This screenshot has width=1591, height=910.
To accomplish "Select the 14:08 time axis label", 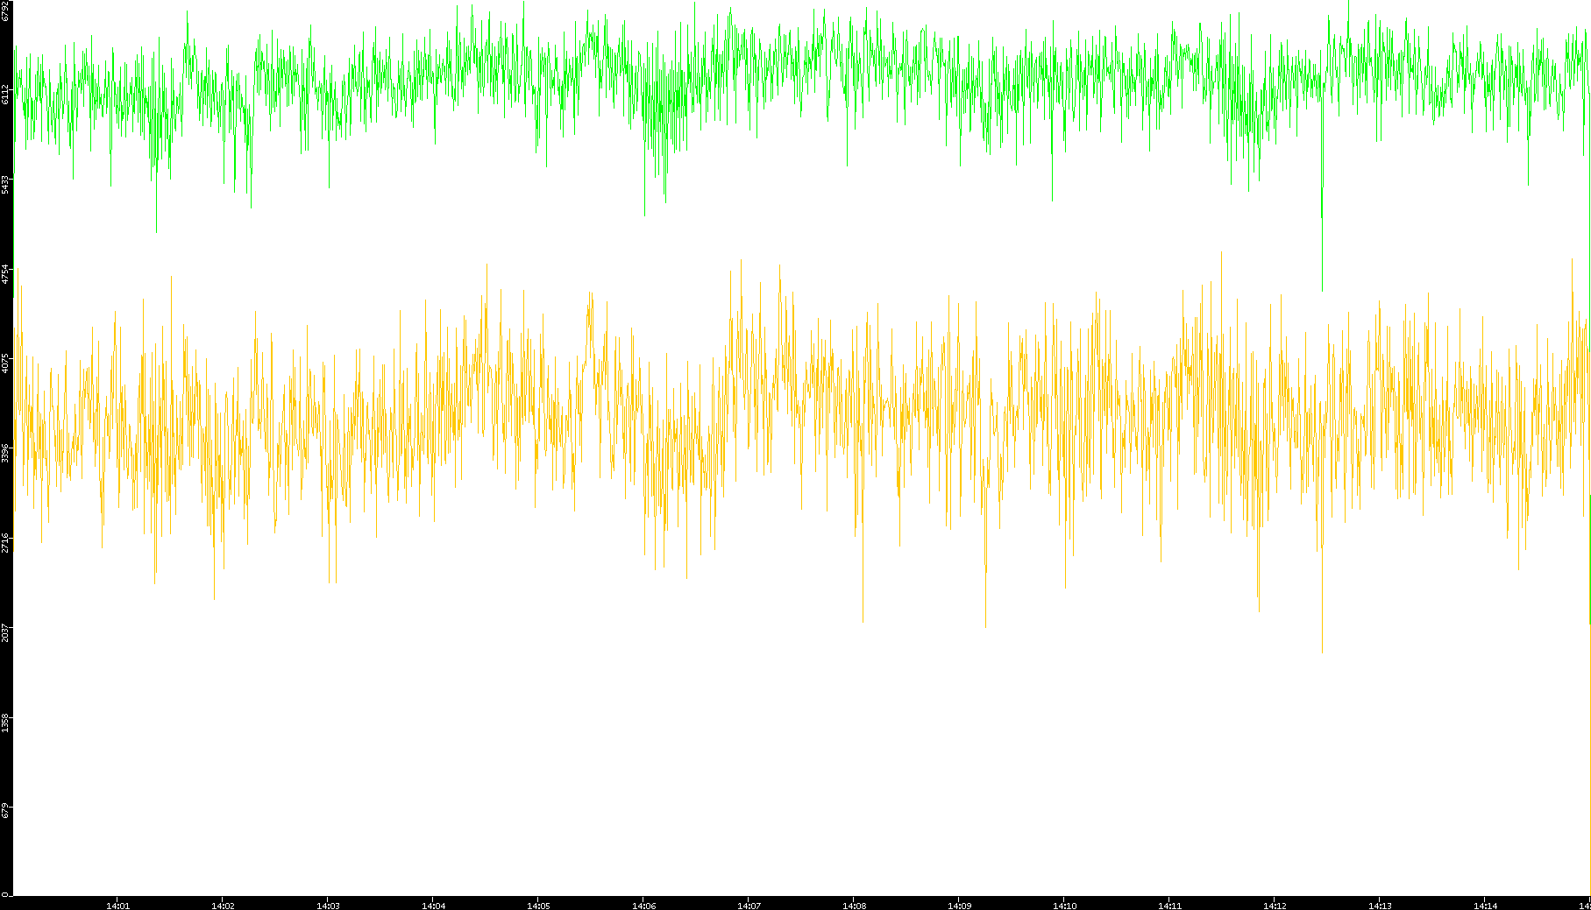I will [854, 906].
